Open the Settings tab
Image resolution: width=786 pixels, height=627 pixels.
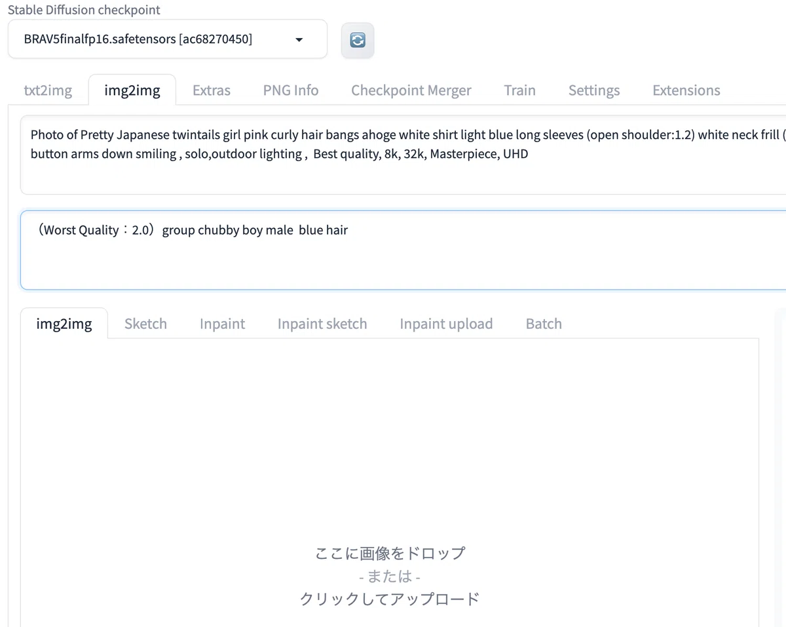594,90
